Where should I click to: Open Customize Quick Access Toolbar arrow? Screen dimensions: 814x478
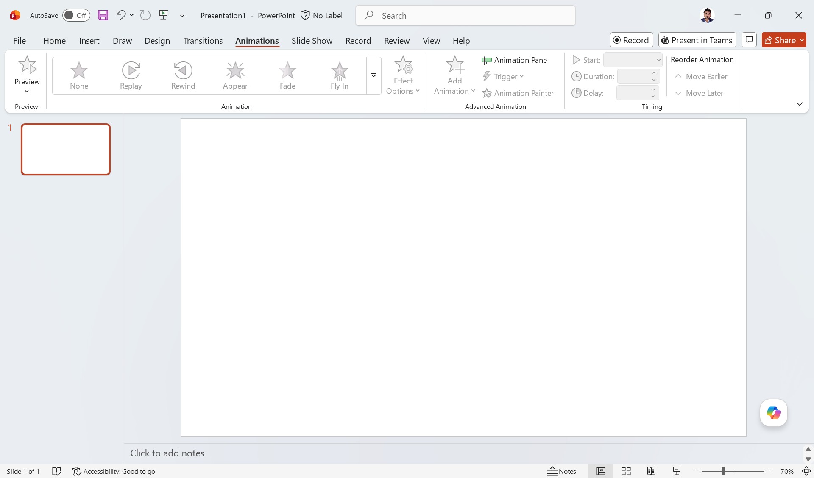(182, 16)
